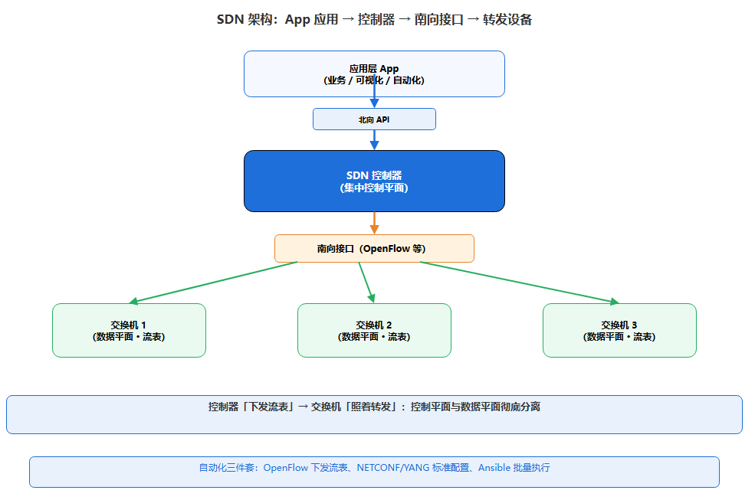The height and width of the screenshot is (500, 755).
Task: Select the 交换机 3 node
Action: [x=619, y=331]
